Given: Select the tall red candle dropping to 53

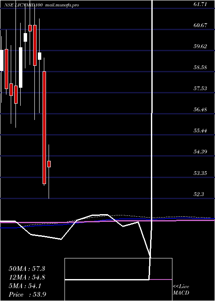Looking at the screenshot, I should (x=44, y=128).
